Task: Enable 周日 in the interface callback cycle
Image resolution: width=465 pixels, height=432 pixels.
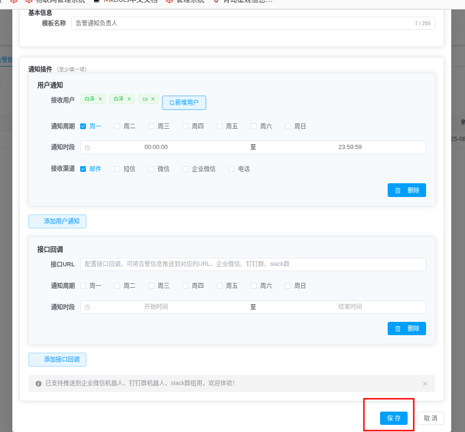Action: coord(288,285)
